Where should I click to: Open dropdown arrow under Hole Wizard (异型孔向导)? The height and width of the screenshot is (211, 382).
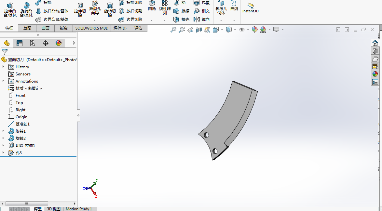point(95,20)
